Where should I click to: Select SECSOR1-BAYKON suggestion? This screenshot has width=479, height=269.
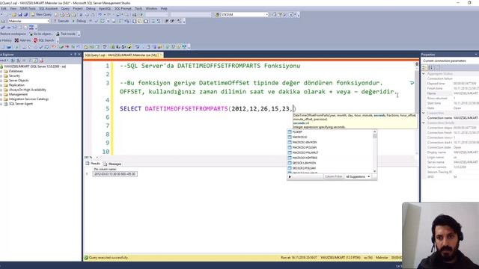tap(304, 163)
